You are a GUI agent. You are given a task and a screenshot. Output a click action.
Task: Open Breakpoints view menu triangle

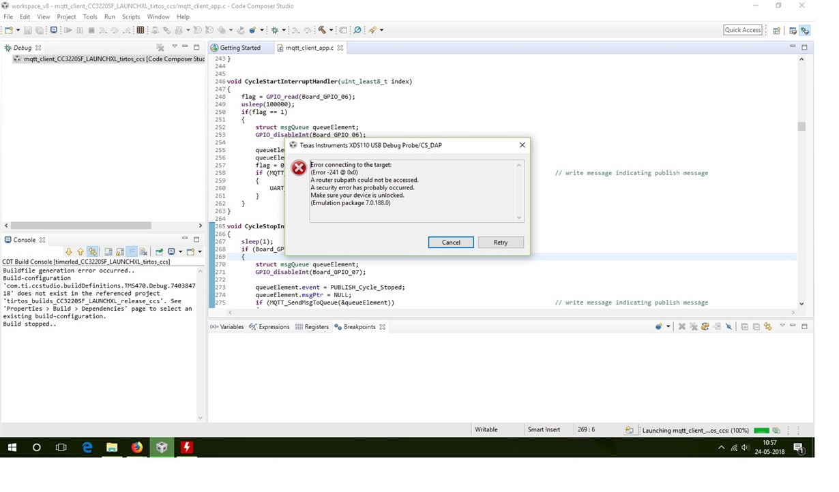coord(782,326)
